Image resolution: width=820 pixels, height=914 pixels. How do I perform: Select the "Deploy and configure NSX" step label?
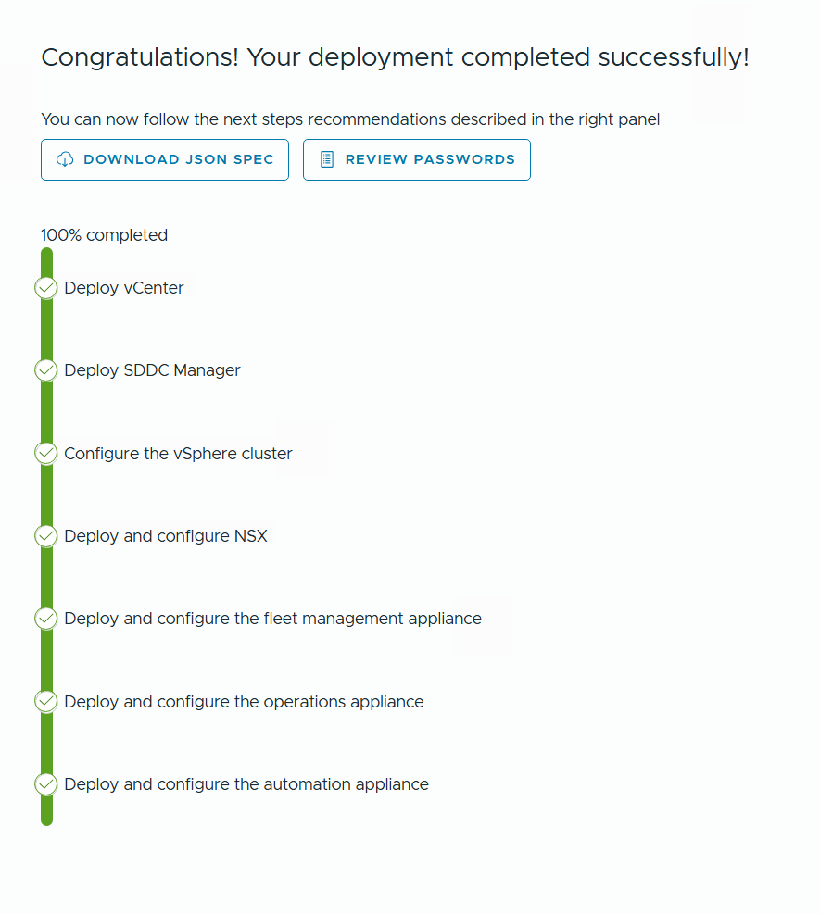pyautogui.click(x=166, y=536)
